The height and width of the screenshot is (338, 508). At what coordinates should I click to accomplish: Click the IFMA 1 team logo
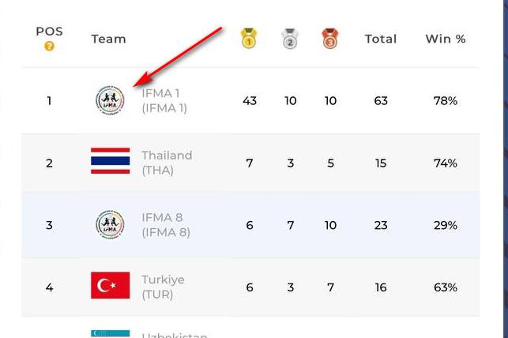pyautogui.click(x=110, y=100)
